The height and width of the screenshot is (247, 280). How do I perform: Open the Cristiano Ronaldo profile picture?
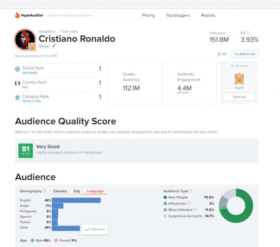coord(25,39)
